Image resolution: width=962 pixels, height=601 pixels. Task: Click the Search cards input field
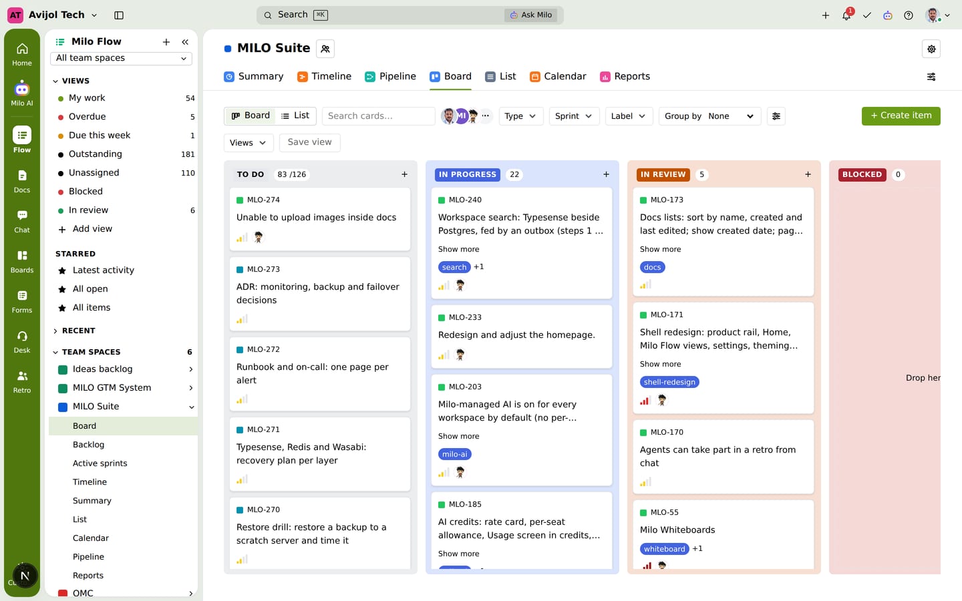(x=378, y=116)
